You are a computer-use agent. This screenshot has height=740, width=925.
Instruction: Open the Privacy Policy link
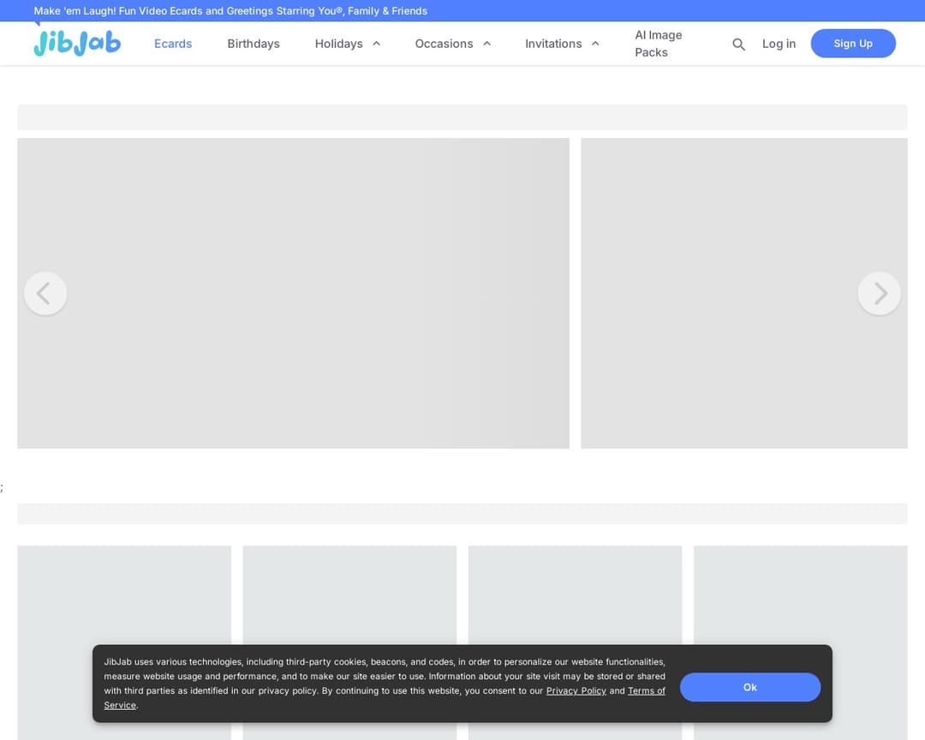coord(576,691)
